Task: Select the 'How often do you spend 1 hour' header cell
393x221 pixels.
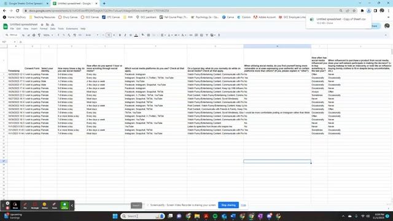Action: coord(105,60)
